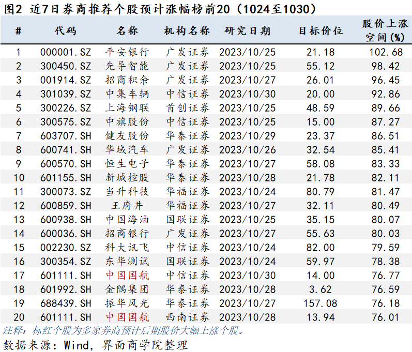The width and height of the screenshot is (412, 352).
Task: Select the name 上海钢联
Action: pyautogui.click(x=127, y=108)
